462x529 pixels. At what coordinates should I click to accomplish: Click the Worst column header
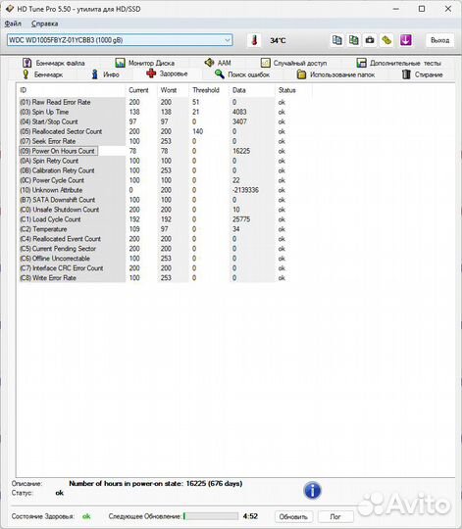pyautogui.click(x=173, y=90)
